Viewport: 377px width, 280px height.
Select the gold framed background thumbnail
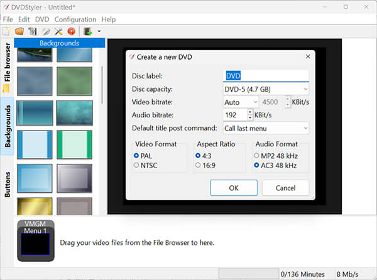click(x=35, y=207)
